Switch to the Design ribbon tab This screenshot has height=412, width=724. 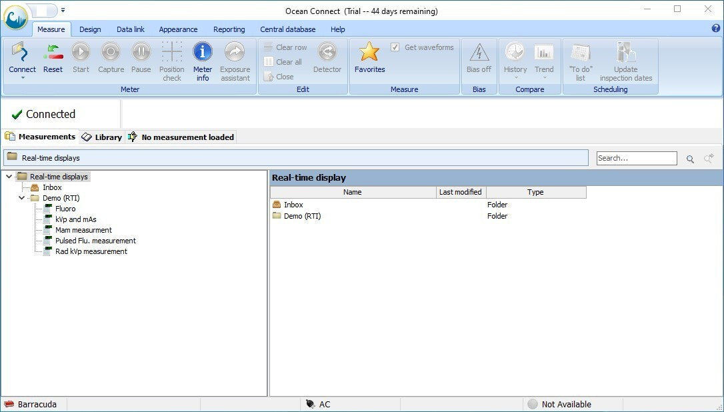pyautogui.click(x=90, y=29)
